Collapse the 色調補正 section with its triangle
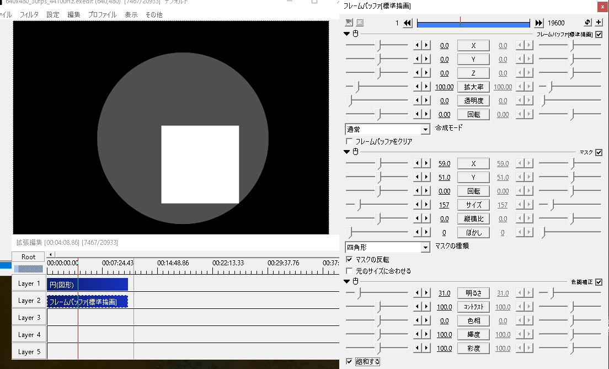This screenshot has height=369, width=609. (346, 282)
